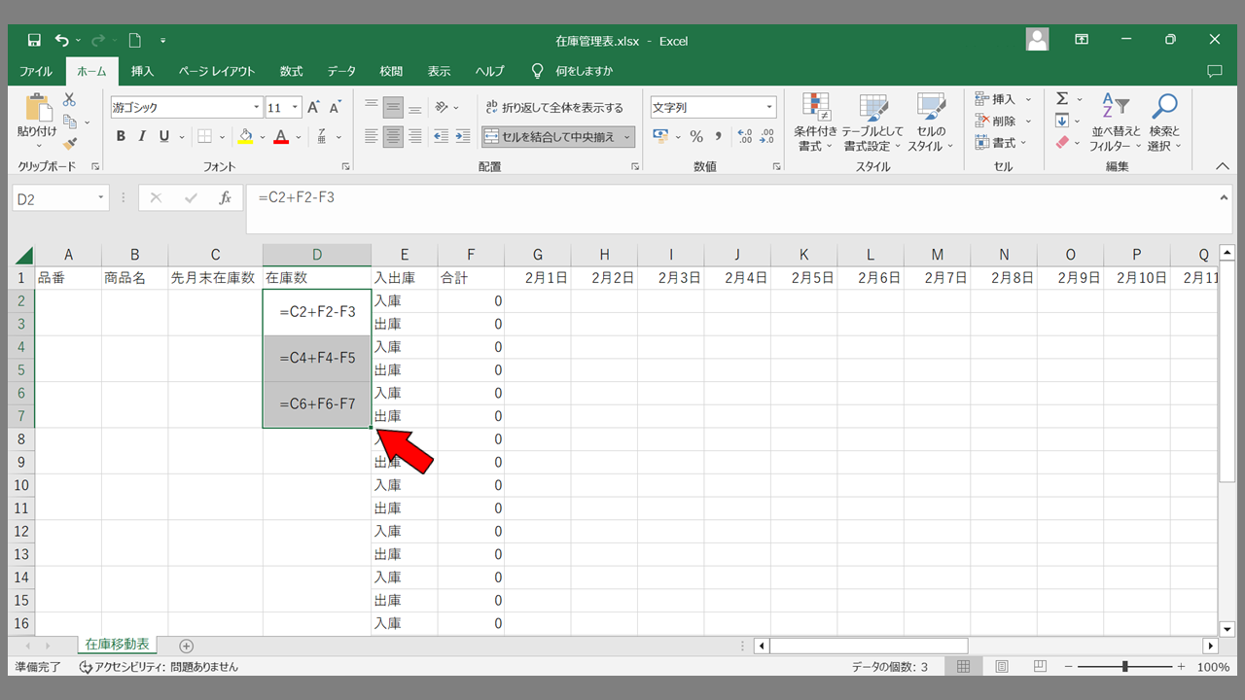
Task: Toggle Bold formatting
Action: (121, 136)
